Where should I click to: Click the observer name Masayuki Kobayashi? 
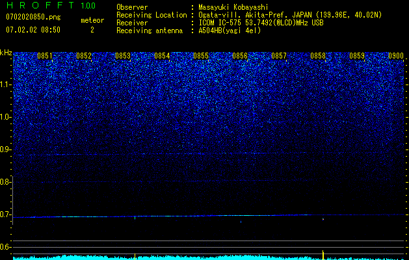pyautogui.click(x=233, y=7)
